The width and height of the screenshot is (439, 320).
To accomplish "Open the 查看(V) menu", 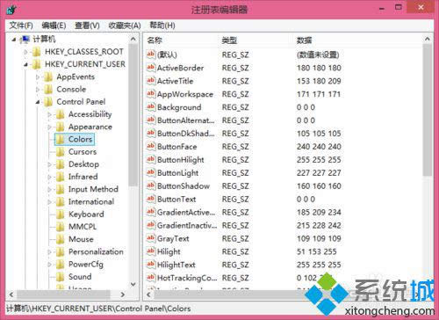I will pyautogui.click(x=87, y=25).
